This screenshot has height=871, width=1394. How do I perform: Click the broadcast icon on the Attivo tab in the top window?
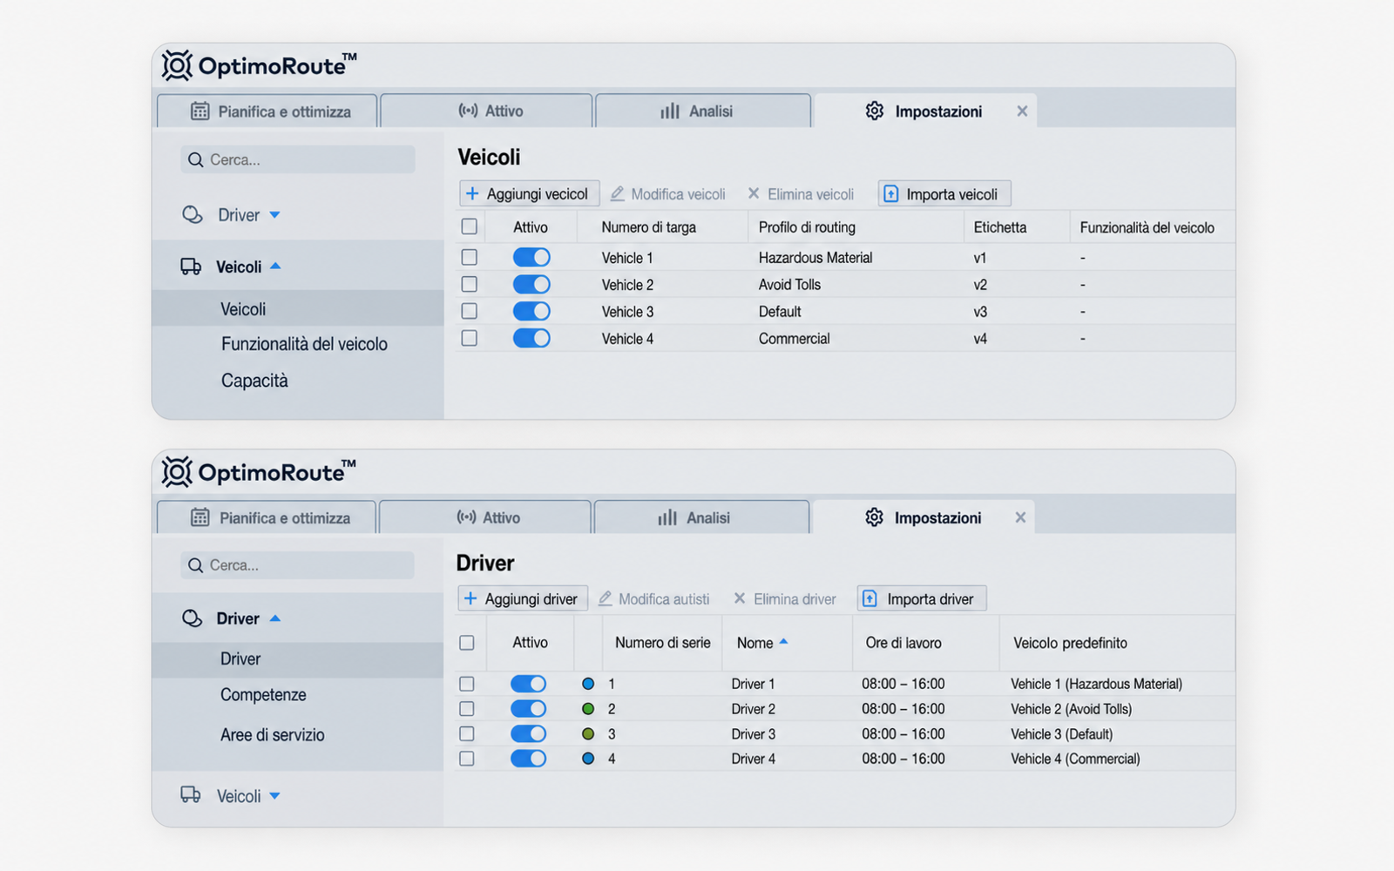(x=468, y=111)
